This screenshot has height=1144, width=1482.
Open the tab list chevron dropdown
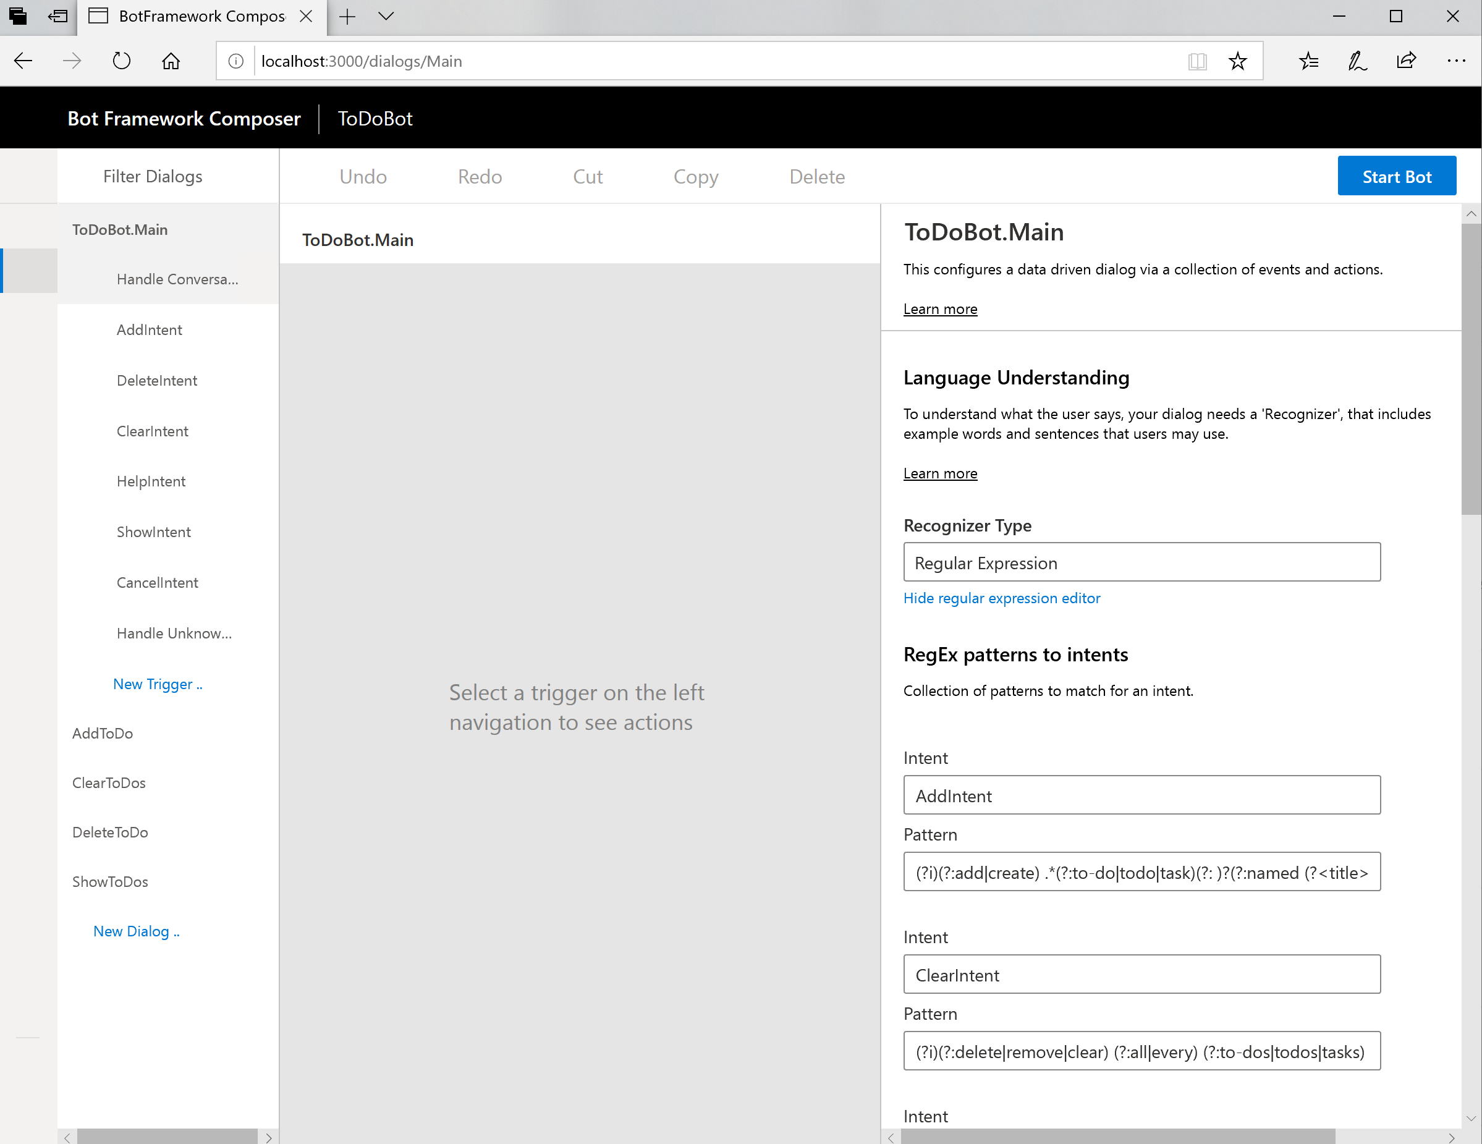click(386, 16)
